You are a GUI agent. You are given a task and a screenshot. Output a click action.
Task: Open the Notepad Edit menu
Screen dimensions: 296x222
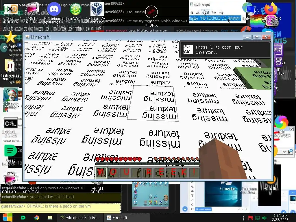pyautogui.click(x=197, y=12)
